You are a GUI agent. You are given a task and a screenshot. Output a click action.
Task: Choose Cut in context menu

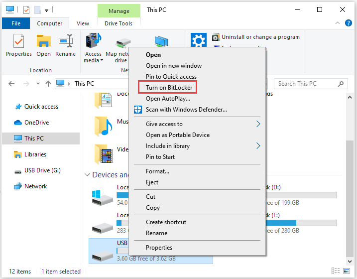[x=197, y=197]
